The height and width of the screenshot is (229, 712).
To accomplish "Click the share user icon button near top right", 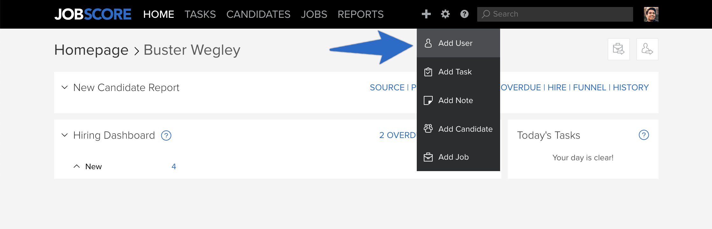I will (647, 49).
